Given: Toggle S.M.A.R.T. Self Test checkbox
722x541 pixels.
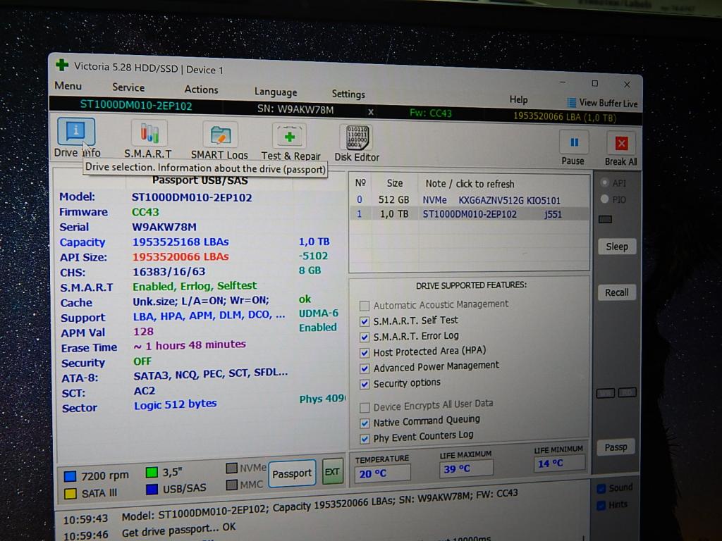Looking at the screenshot, I should (365, 321).
